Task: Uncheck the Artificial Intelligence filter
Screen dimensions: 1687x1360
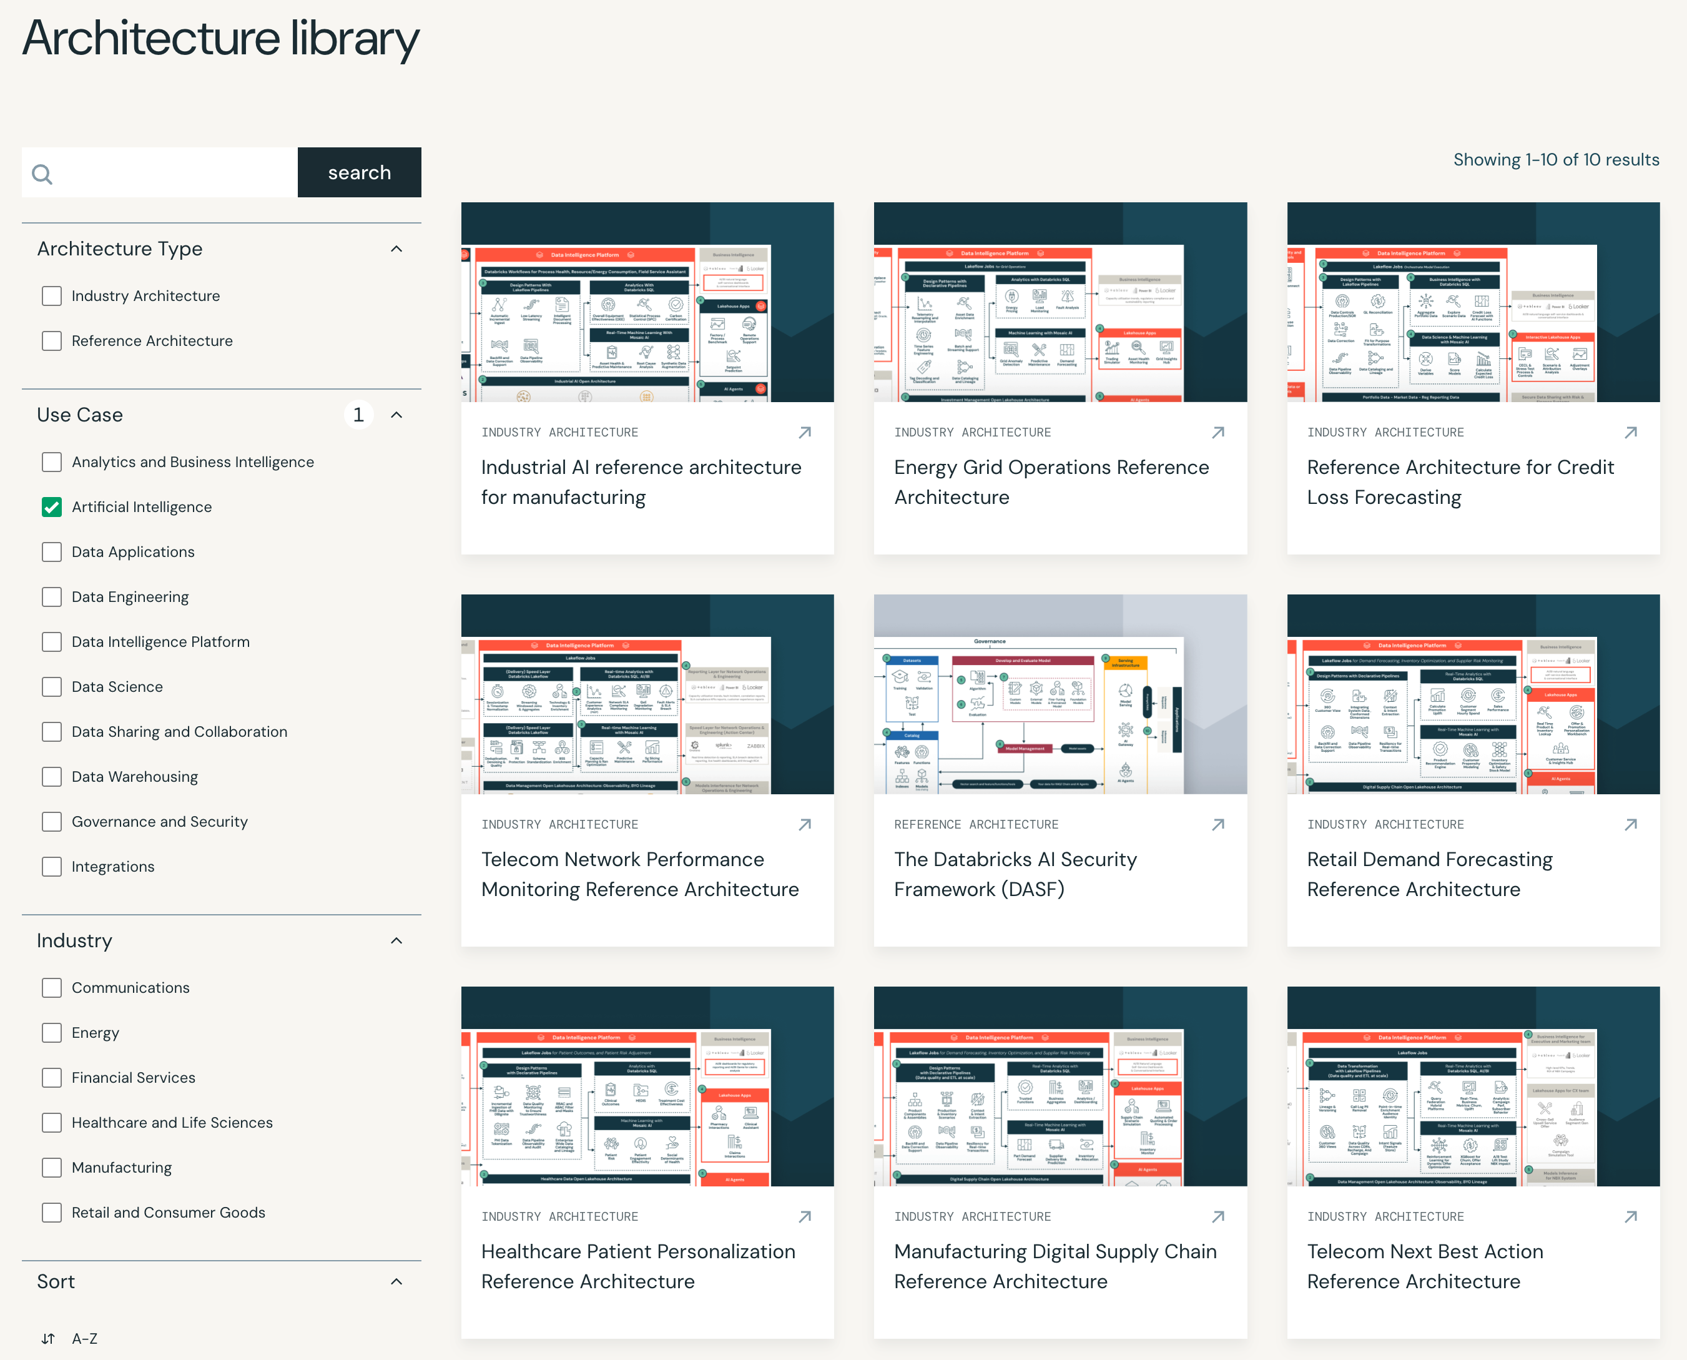Action: 52,507
